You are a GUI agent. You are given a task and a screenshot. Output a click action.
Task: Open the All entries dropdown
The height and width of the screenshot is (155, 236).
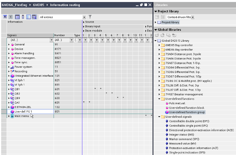pos(84,17)
